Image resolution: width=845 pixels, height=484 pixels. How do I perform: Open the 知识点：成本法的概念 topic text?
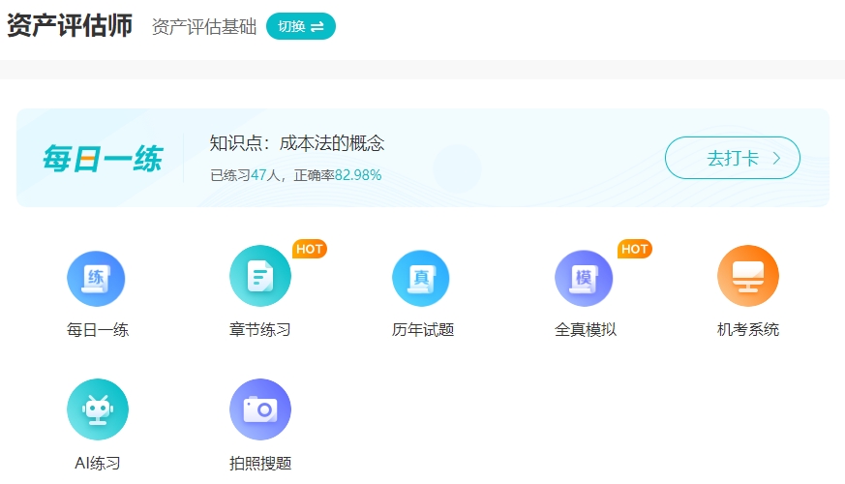click(297, 144)
